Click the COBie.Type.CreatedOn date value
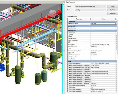This screenshot has height=94, width=118. click(97, 91)
